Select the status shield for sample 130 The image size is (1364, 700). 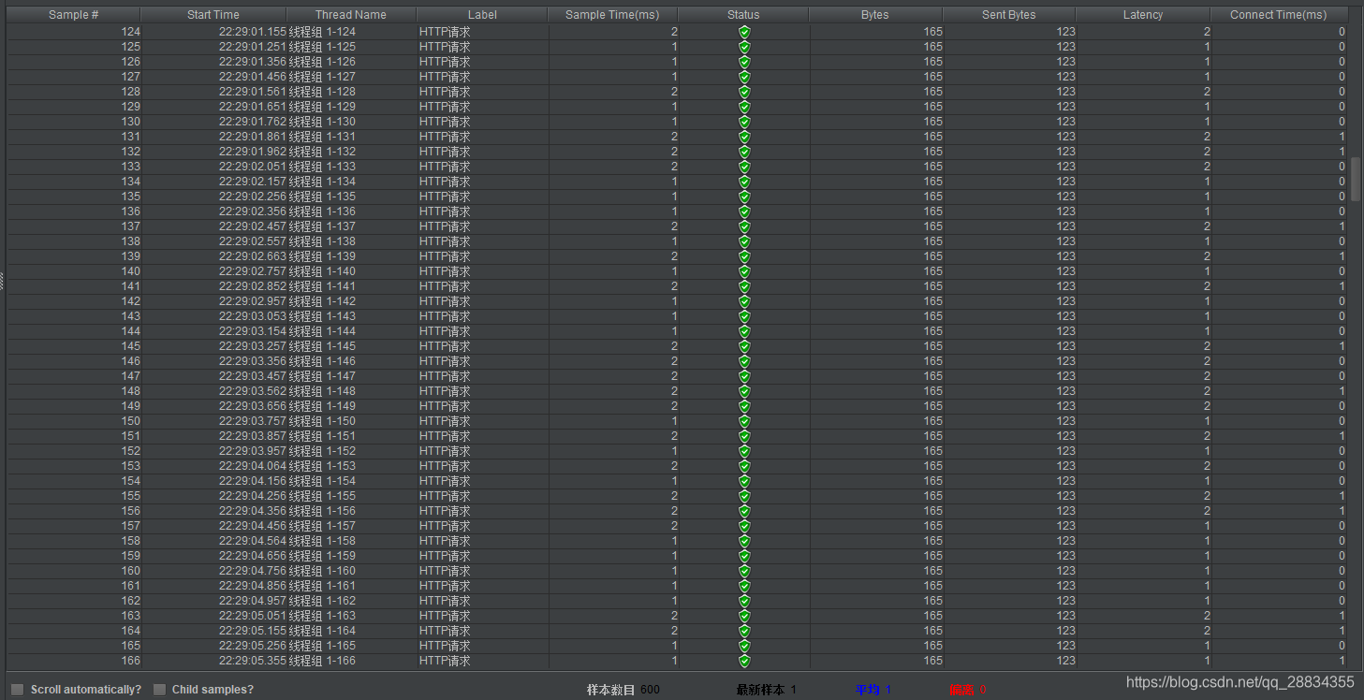click(744, 122)
